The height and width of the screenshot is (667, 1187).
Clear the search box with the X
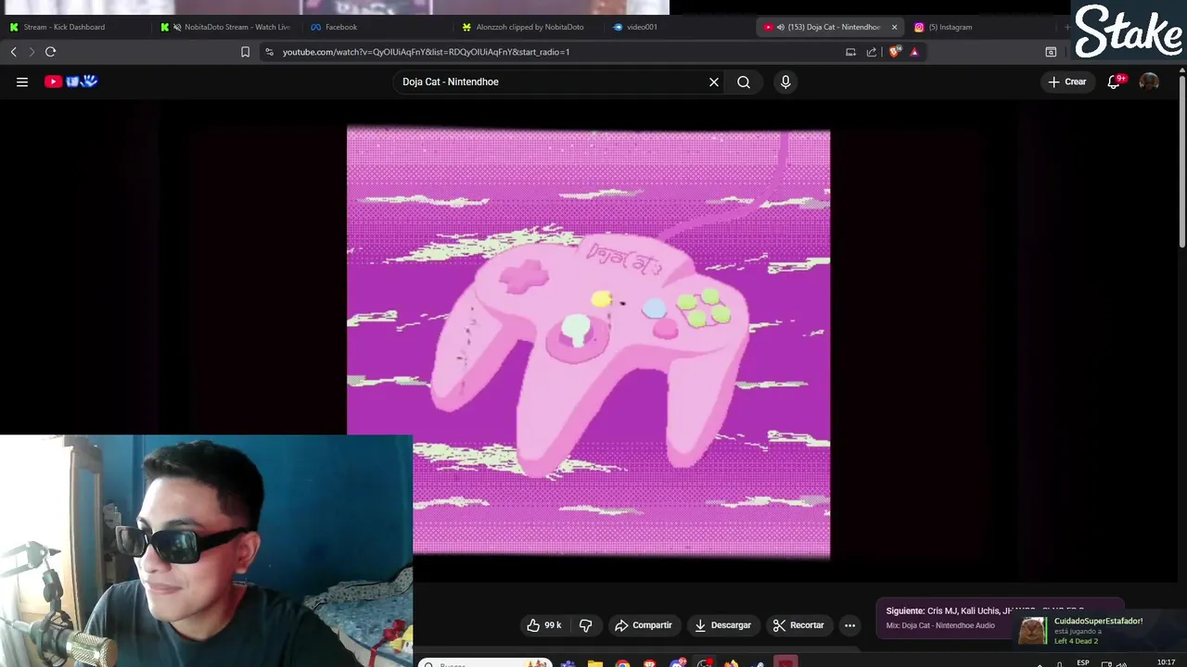[714, 82]
